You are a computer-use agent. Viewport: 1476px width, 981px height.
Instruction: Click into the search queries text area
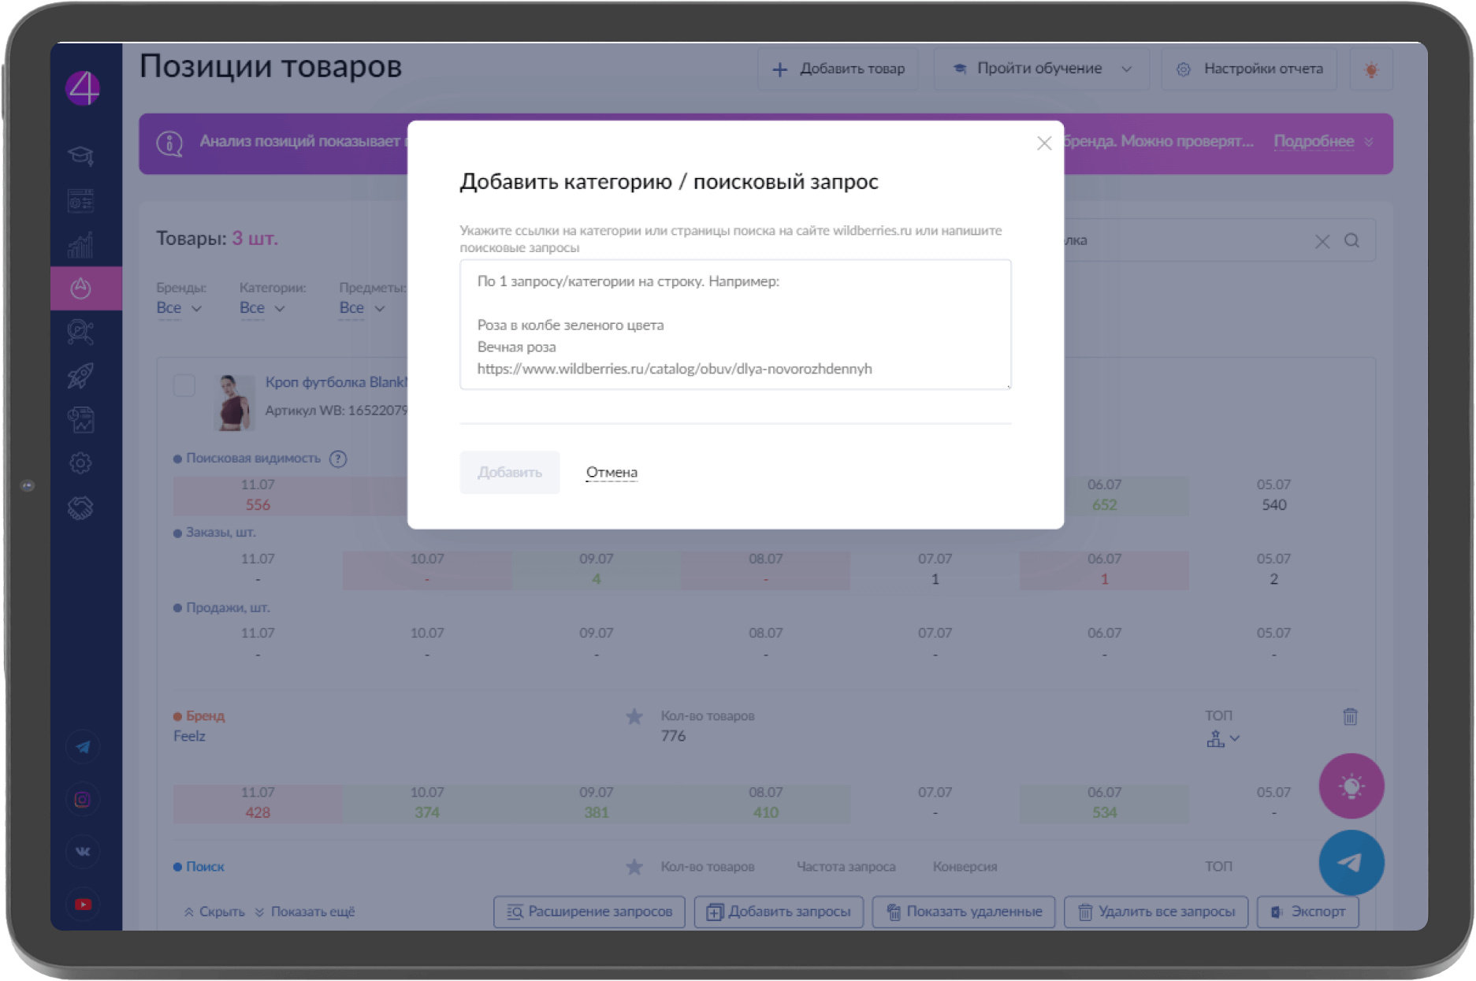click(x=734, y=325)
